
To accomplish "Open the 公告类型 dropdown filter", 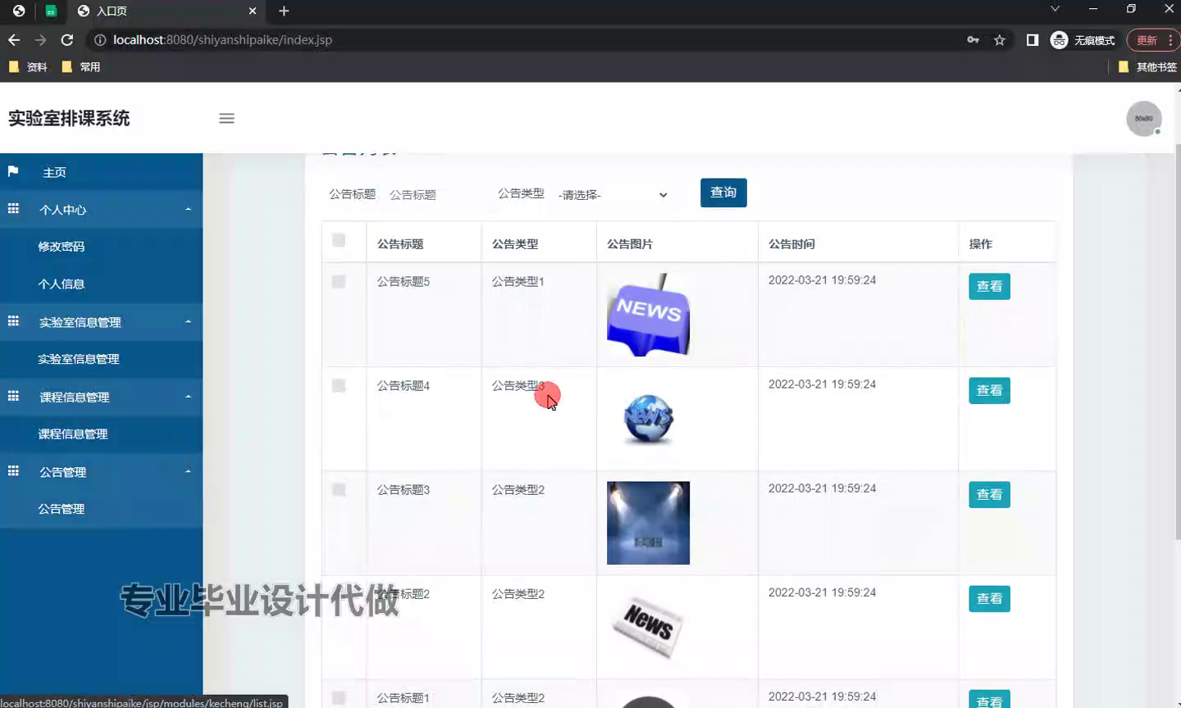I will (x=613, y=195).
